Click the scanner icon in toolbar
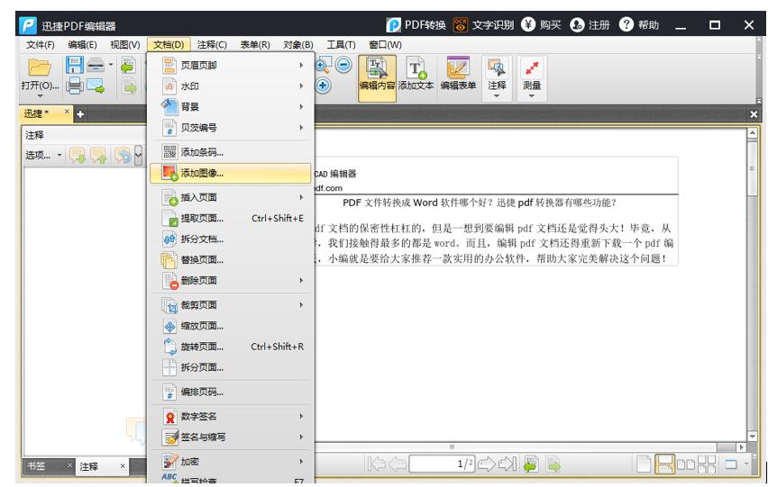768x487 pixels. coord(96,65)
